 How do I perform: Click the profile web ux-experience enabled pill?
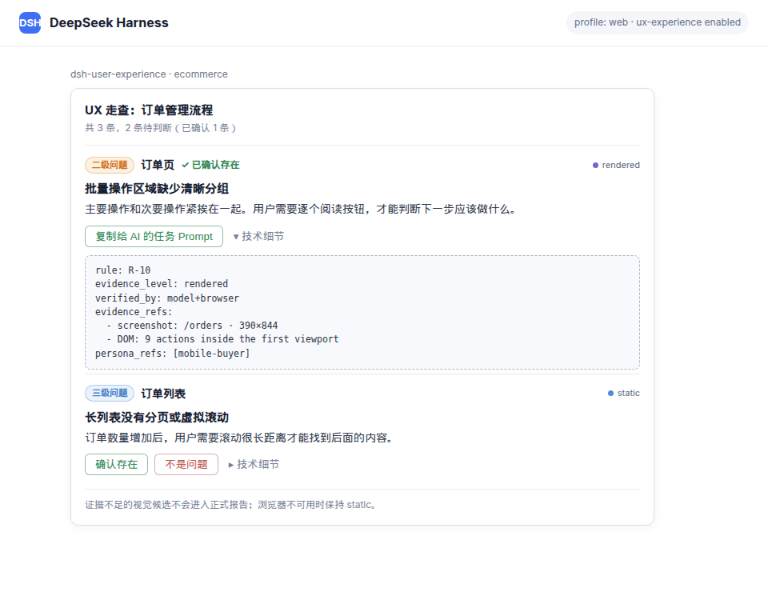(x=658, y=22)
